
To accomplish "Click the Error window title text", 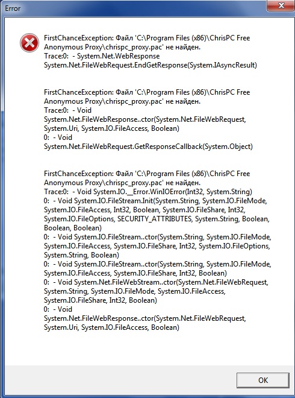I will click(13, 8).
